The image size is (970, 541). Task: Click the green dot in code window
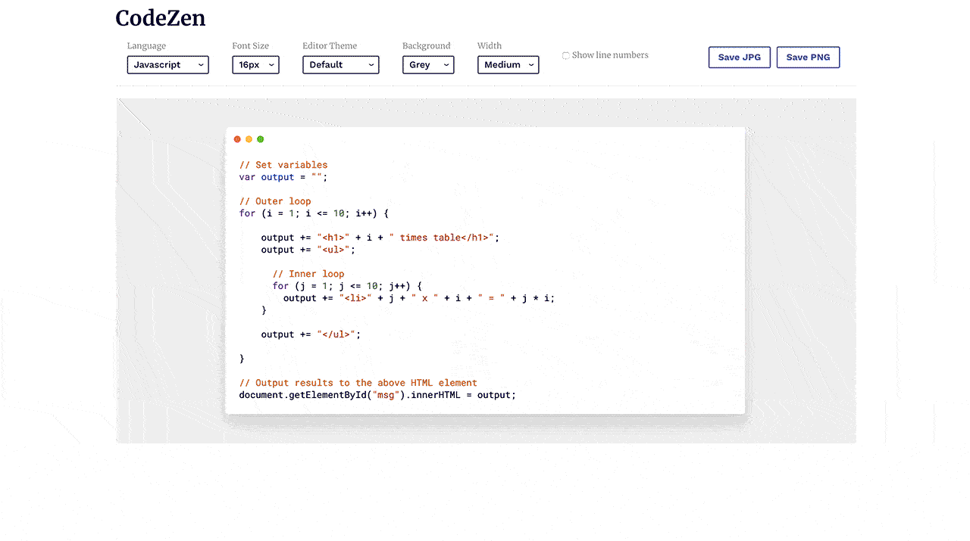tap(261, 139)
